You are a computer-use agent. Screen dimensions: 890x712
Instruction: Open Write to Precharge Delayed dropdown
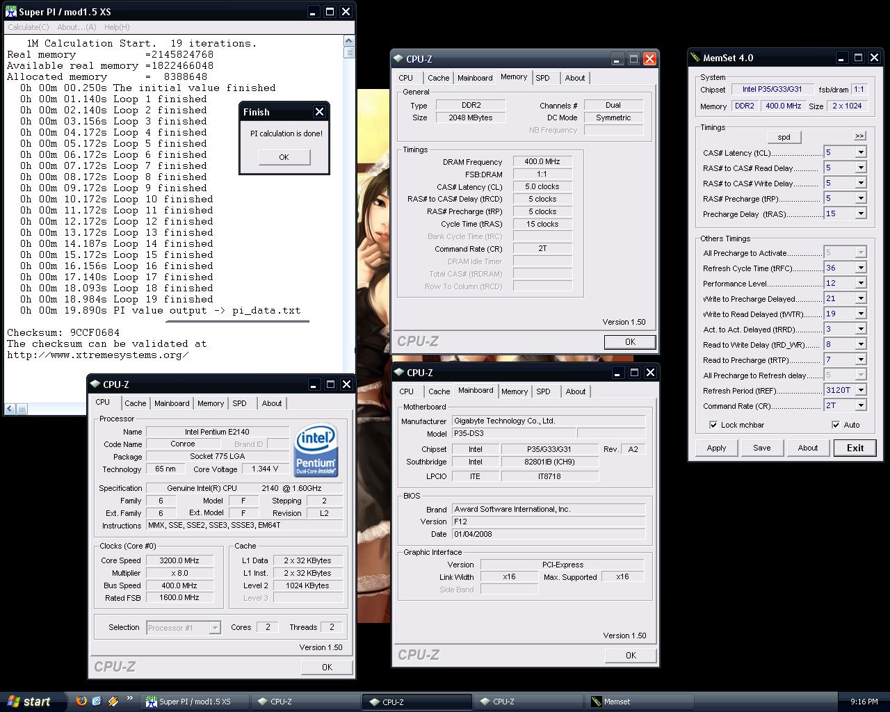(861, 298)
